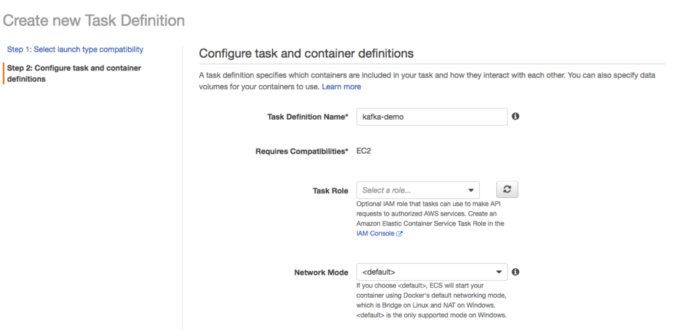
Task: Go to Step 1: Select launch type compatibility
Action: pyautogui.click(x=75, y=49)
